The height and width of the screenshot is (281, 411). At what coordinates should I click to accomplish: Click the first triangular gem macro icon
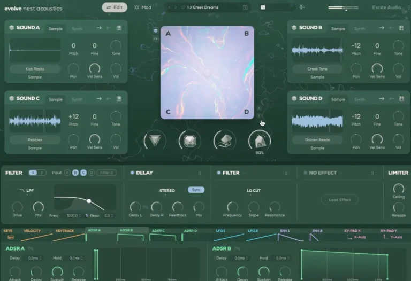pyautogui.click(x=155, y=140)
